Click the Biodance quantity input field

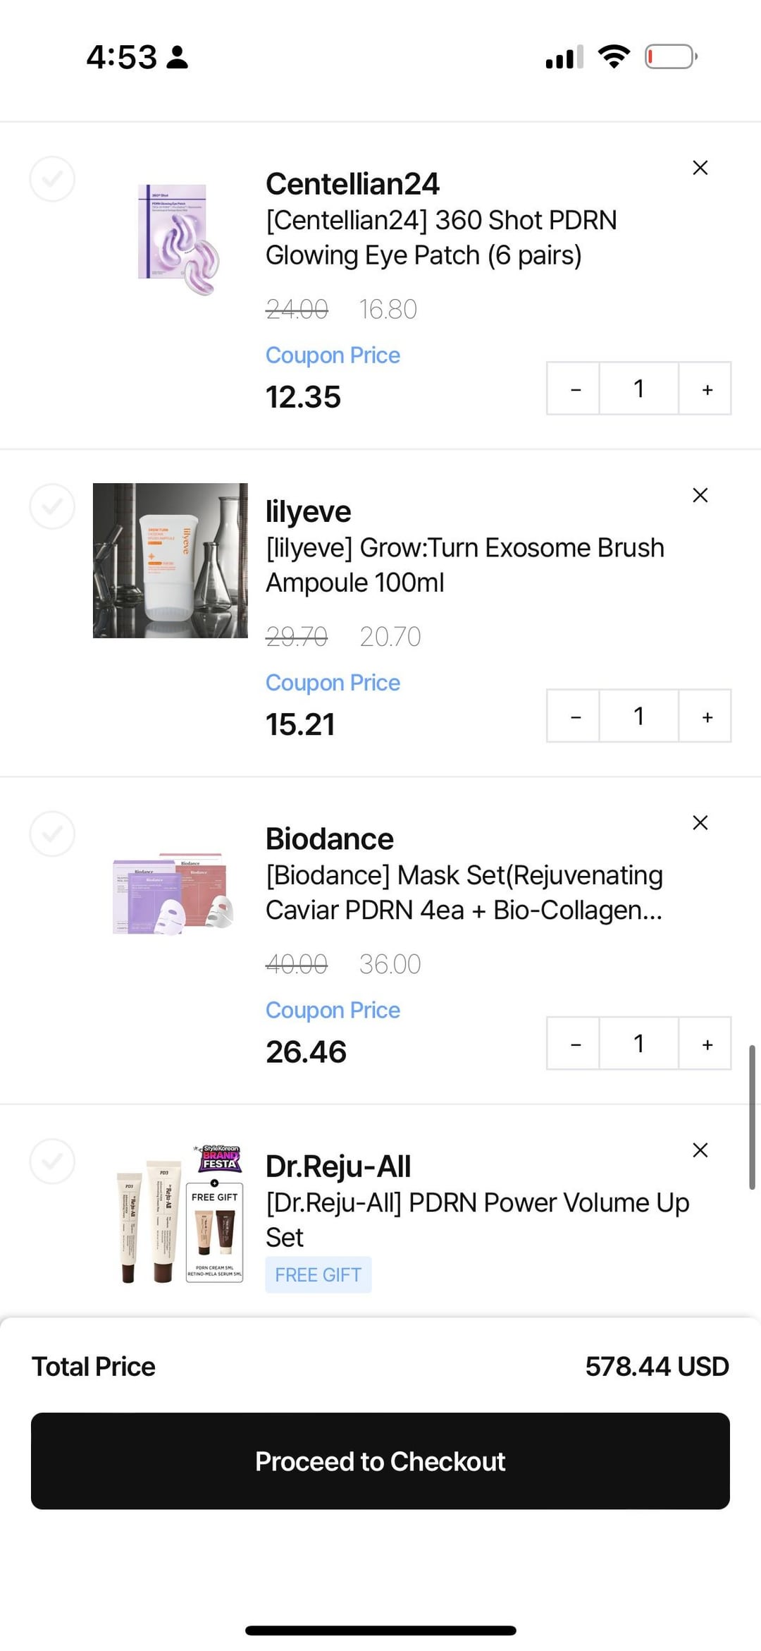[638, 1044]
